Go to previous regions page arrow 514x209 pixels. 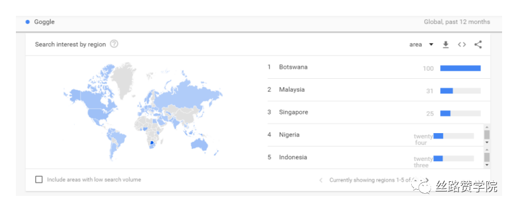(321, 180)
